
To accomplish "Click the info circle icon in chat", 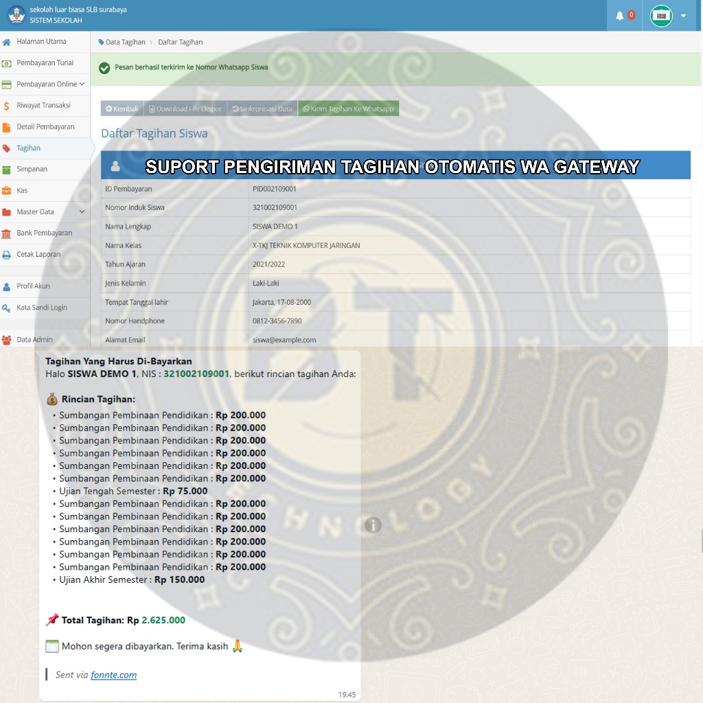I will [x=373, y=525].
